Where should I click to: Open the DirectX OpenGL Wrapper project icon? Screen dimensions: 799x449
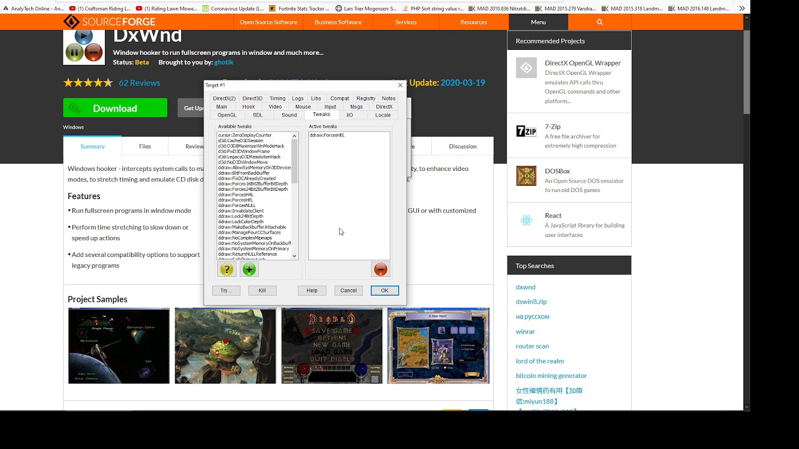pyautogui.click(x=526, y=68)
